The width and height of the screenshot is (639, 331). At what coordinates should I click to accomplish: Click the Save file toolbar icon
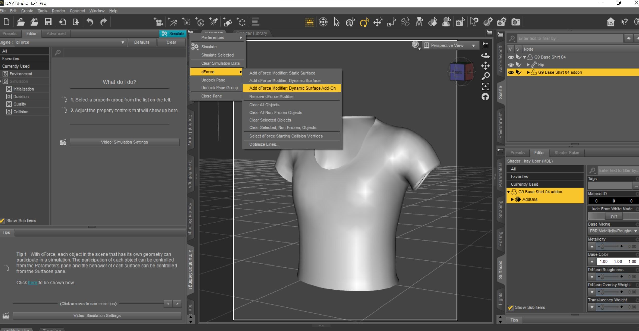pos(48,22)
